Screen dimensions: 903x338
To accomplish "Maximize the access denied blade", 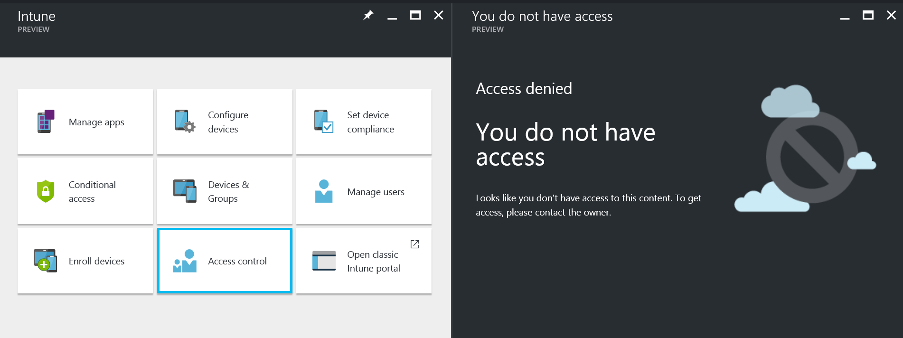I will 868,16.
